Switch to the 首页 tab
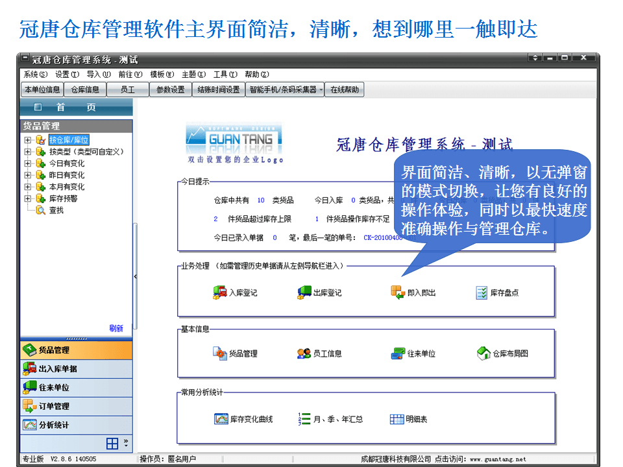Image resolution: width=623 pixels, height=467 pixels. 77,107
